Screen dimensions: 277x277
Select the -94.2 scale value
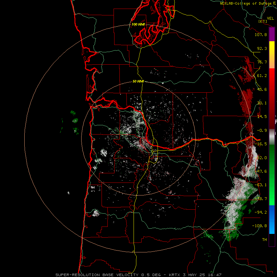coord(261,212)
